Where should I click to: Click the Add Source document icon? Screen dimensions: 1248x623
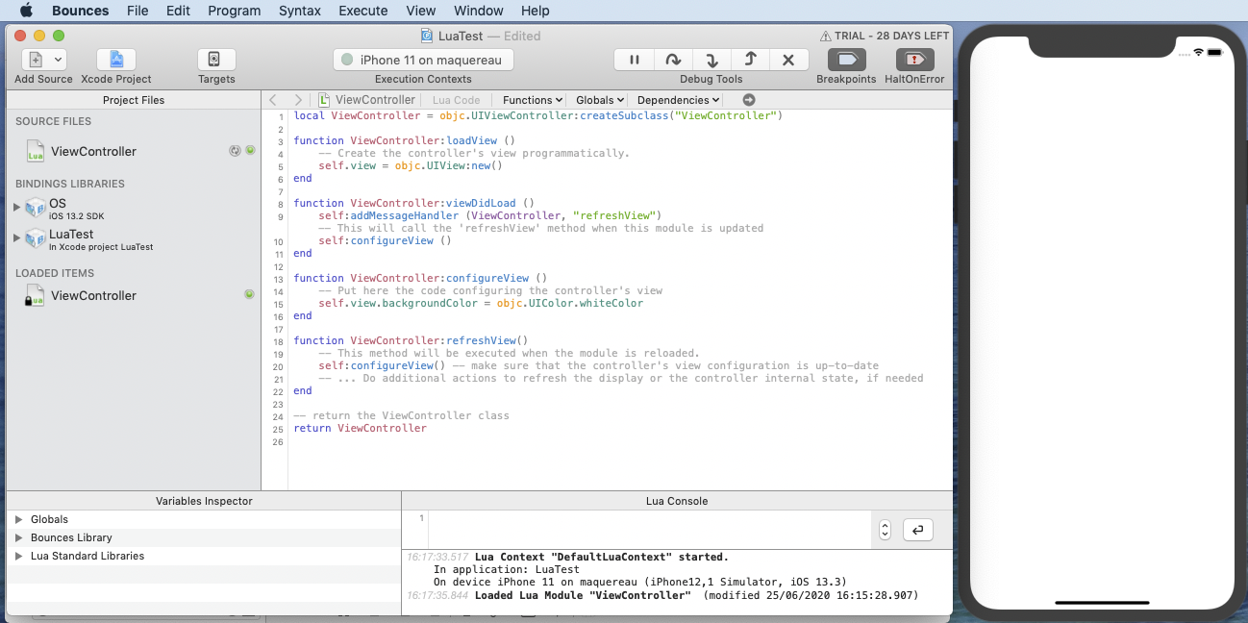click(37, 60)
